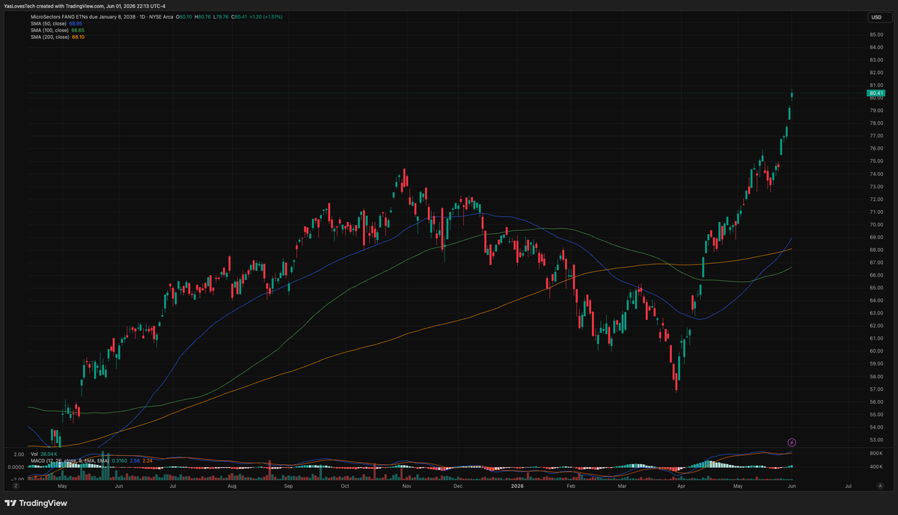Screen dimensions: 898x515
Task: Click the 85.00 price axis label
Action: click(x=876, y=34)
